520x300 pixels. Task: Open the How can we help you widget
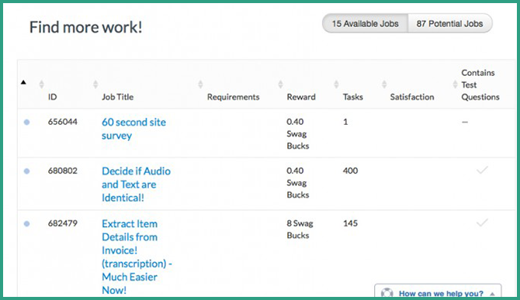pyautogui.click(x=438, y=291)
